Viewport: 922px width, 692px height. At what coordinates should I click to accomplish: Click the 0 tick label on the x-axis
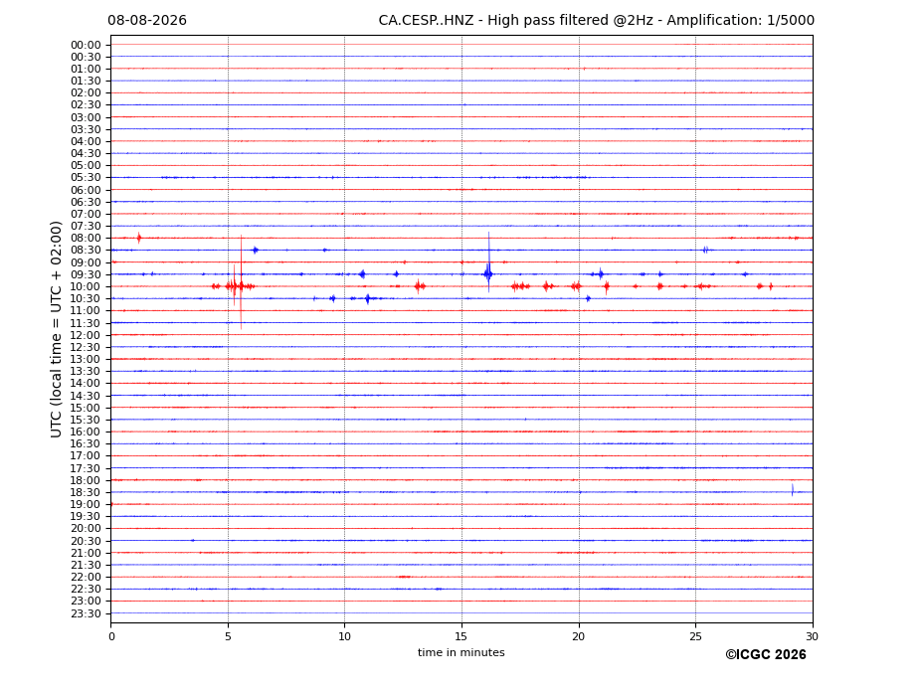click(x=111, y=636)
